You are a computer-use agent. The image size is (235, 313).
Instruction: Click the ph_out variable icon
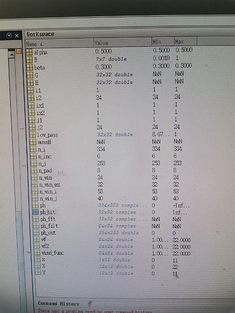pyautogui.click(x=36, y=232)
